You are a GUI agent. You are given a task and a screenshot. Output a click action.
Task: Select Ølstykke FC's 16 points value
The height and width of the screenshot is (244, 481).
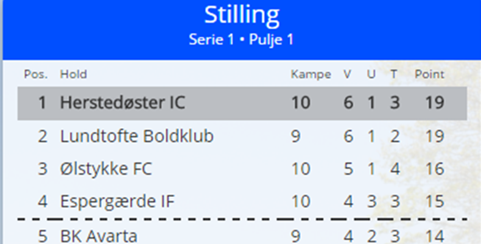tap(435, 169)
